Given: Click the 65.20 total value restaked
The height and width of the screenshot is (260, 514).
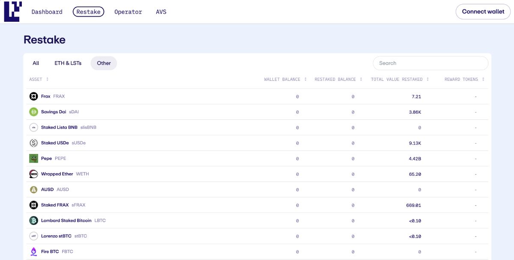Looking at the screenshot, I should [x=415, y=174].
